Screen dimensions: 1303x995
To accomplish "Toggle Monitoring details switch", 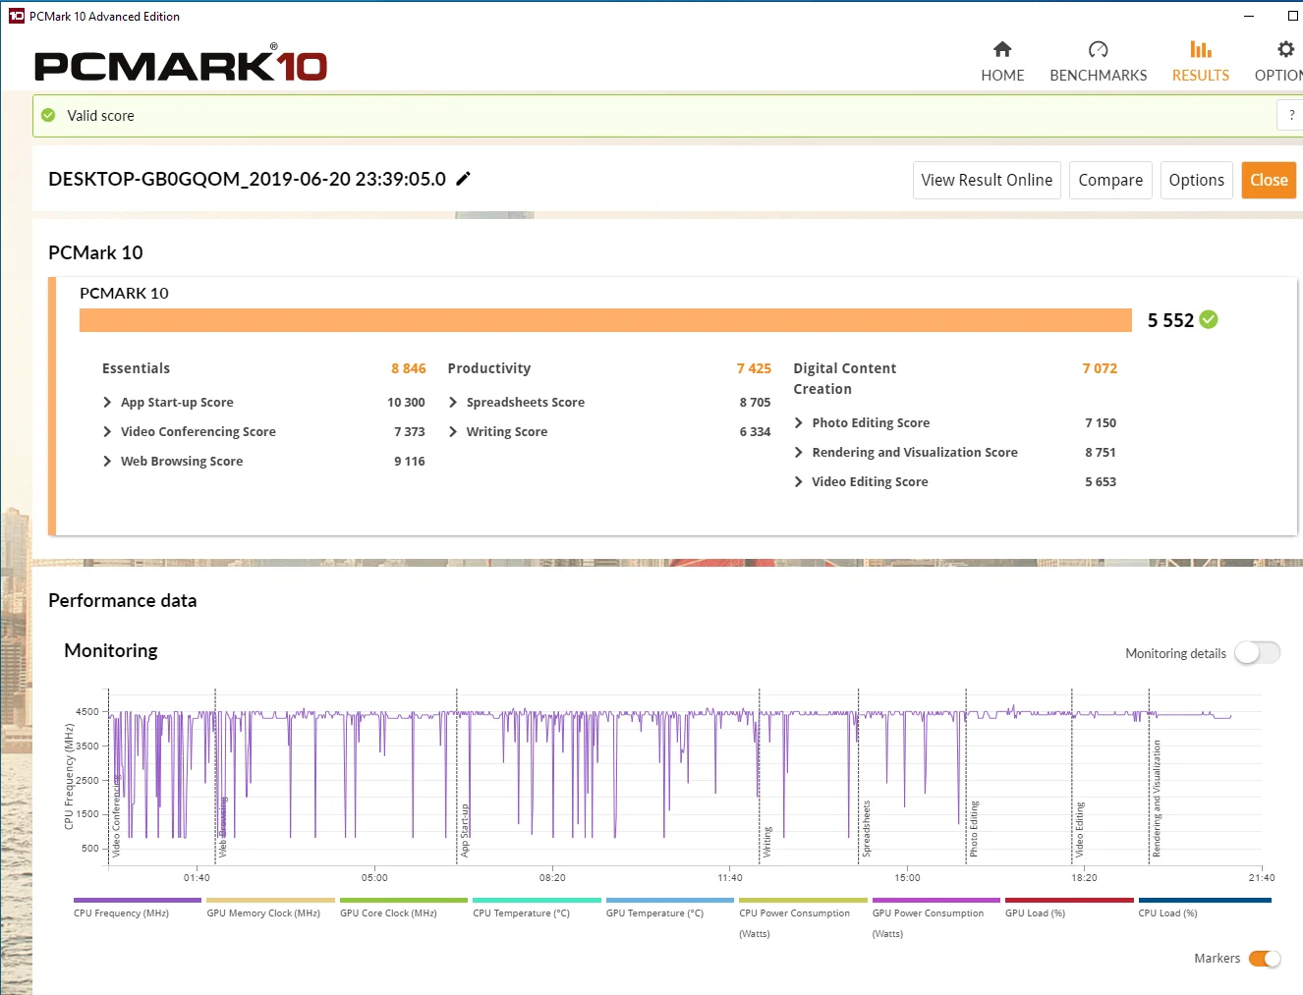I will pos(1258,652).
